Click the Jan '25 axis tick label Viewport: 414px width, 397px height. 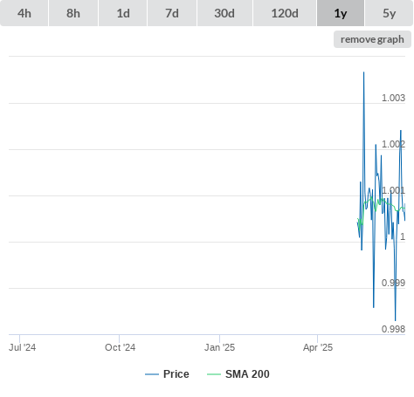click(219, 347)
